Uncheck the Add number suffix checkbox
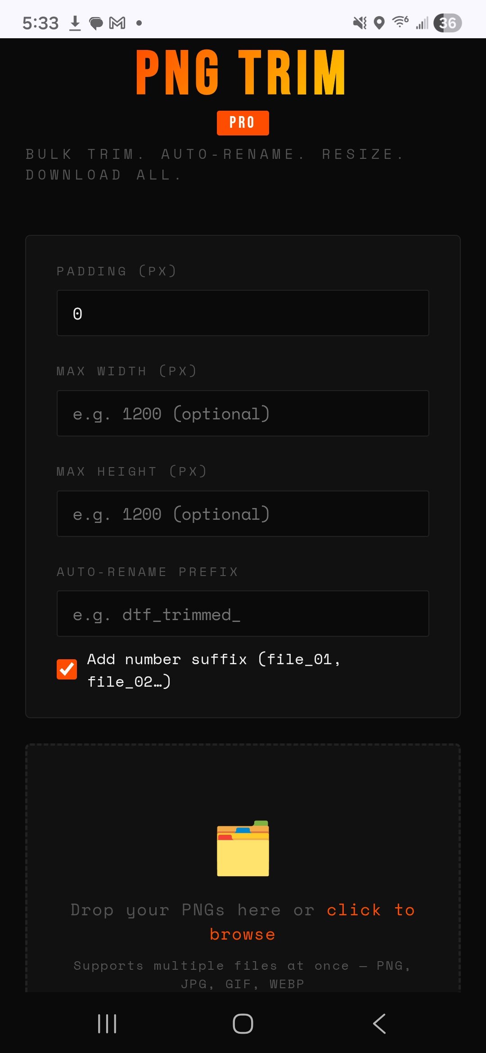This screenshot has height=1053, width=486. pos(67,669)
